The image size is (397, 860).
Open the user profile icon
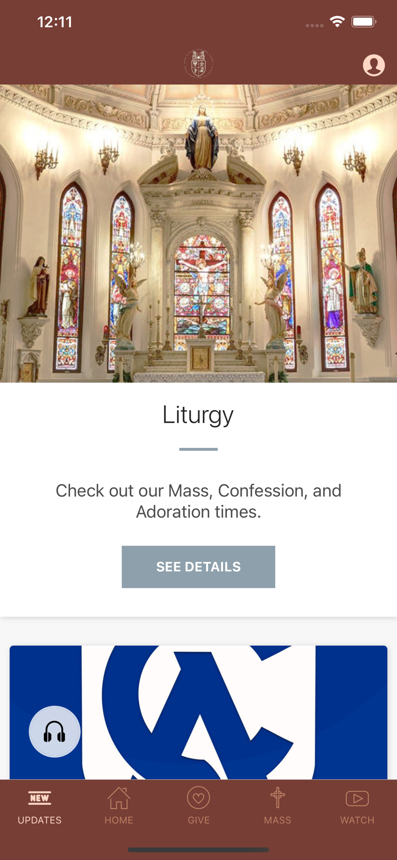pyautogui.click(x=374, y=65)
